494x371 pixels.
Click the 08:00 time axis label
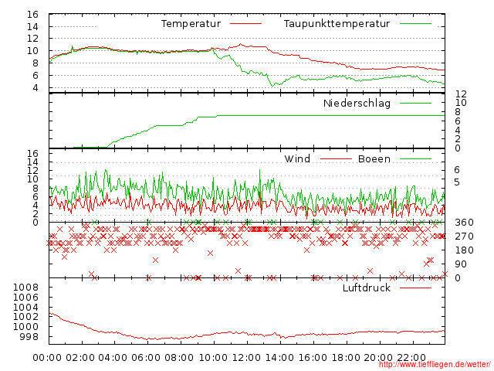coord(179,358)
